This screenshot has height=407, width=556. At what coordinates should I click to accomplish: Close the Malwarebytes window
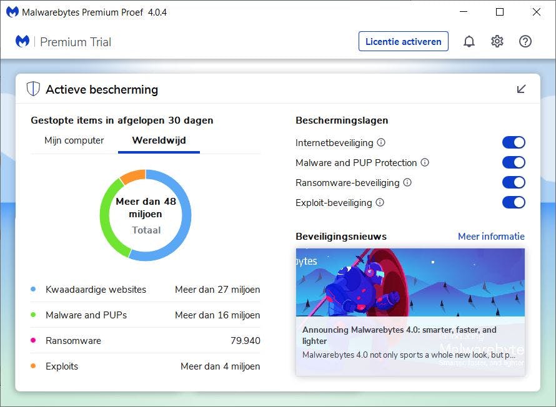tap(536, 12)
